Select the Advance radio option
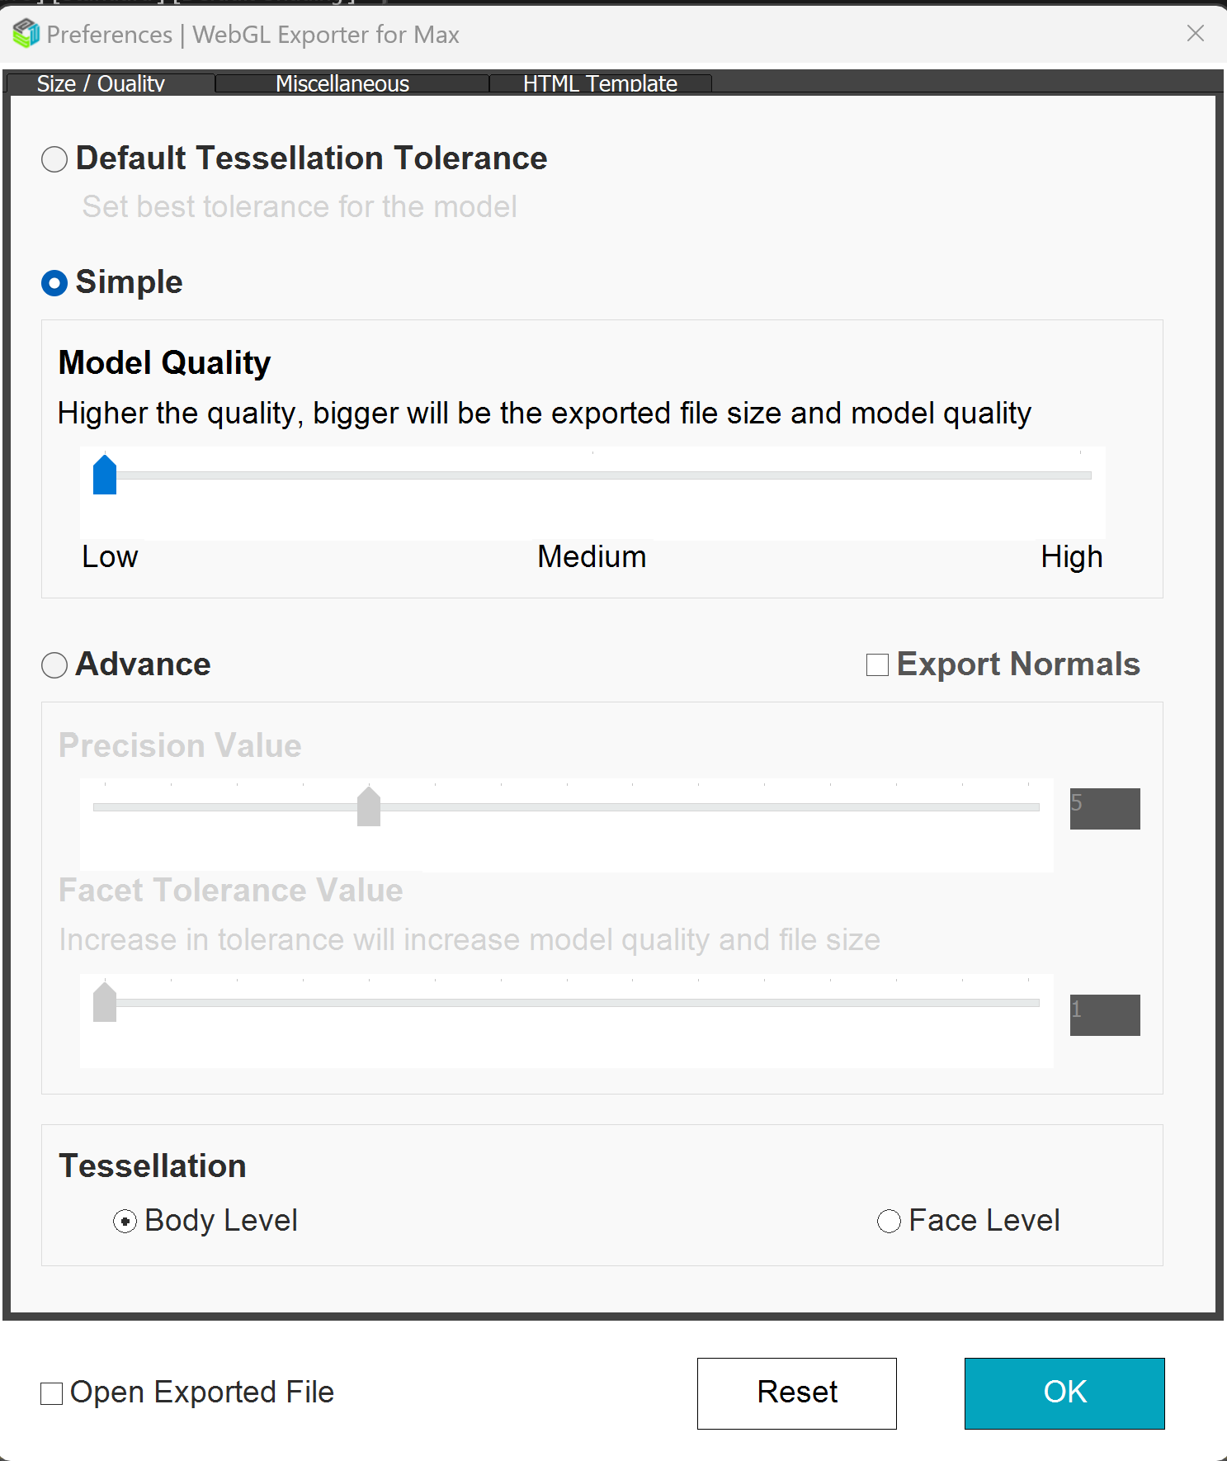 (x=54, y=665)
